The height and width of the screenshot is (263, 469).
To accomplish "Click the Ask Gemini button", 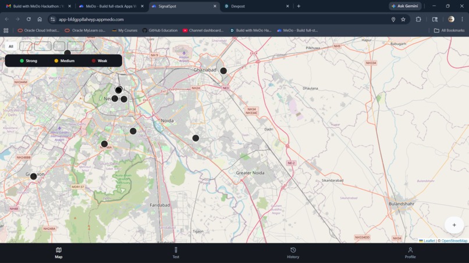I will 405,6.
